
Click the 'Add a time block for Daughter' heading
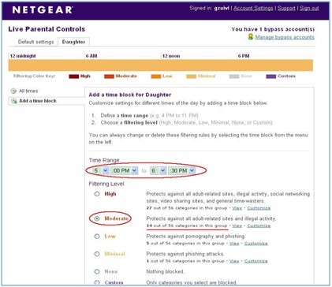130,95
